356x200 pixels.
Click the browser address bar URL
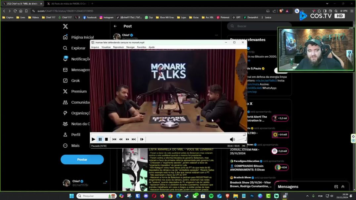tap(66, 11)
